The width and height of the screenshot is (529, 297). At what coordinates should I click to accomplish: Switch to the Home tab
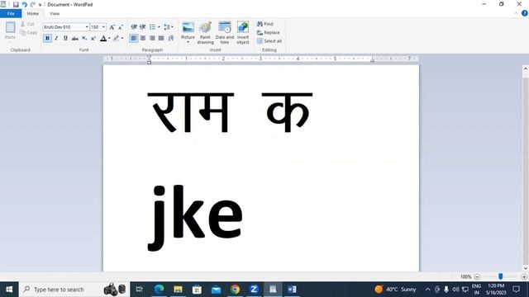click(33, 13)
